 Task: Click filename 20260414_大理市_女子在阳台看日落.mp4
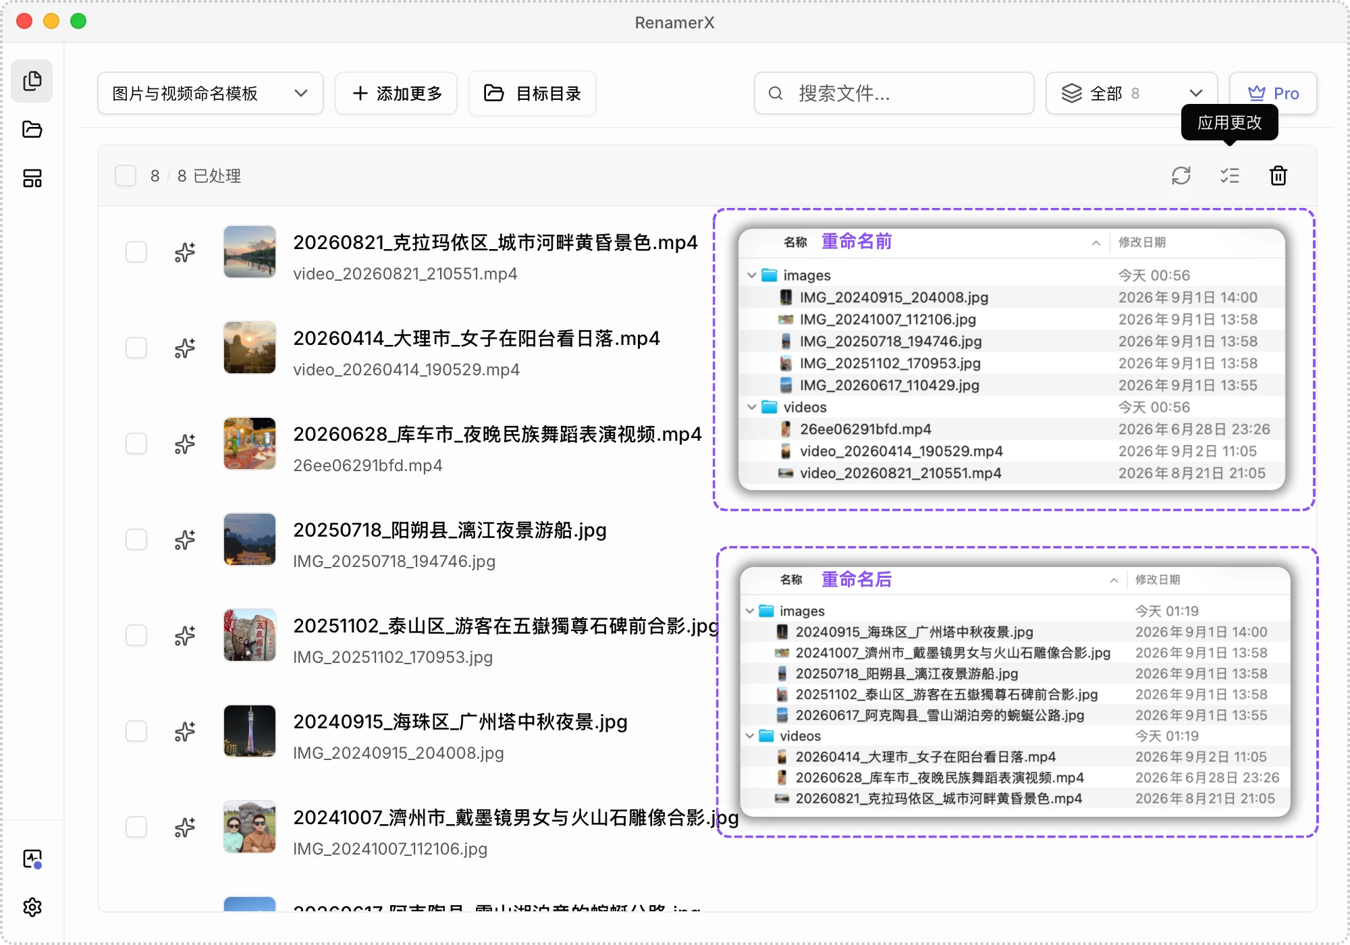coord(477,338)
